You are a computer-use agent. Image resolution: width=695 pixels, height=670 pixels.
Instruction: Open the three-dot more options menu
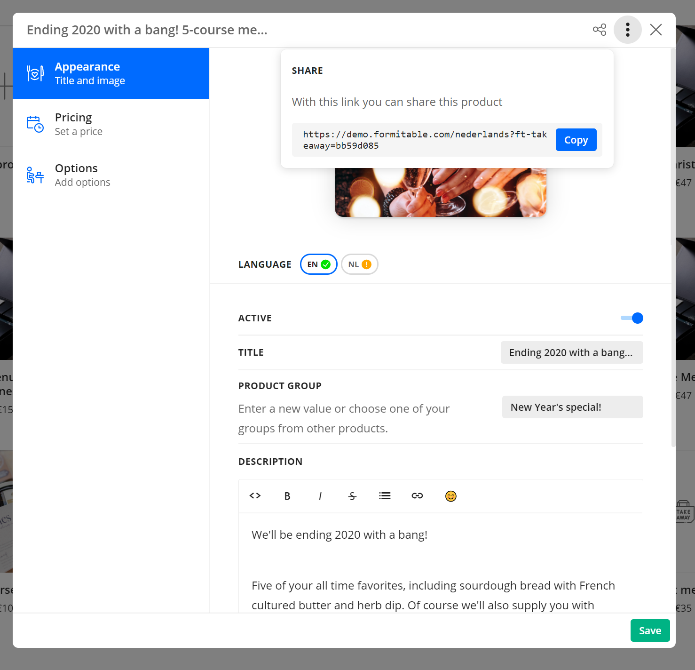[627, 30]
